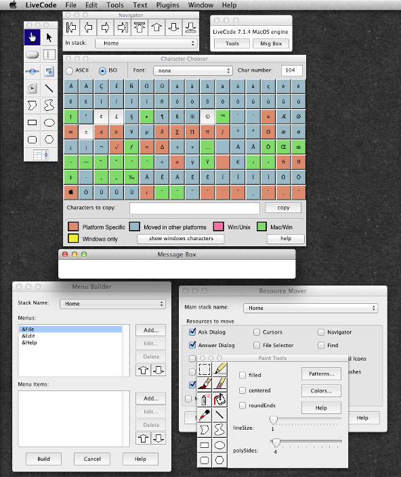
Task: Check the Navigator resource checkbox
Action: (x=321, y=332)
